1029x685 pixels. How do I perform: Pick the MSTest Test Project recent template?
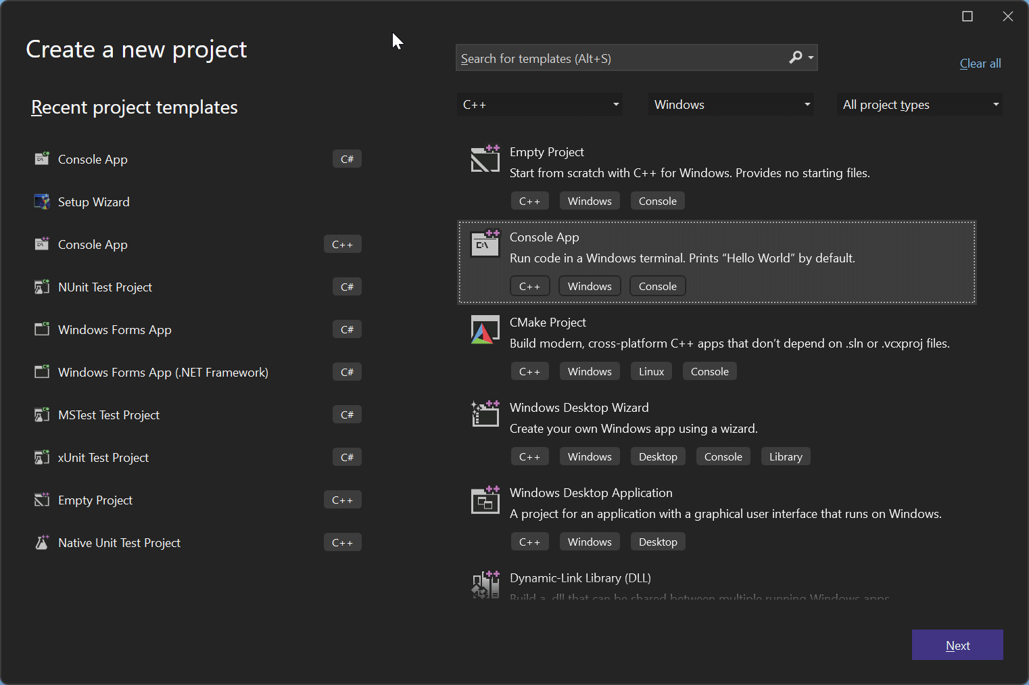click(x=109, y=415)
